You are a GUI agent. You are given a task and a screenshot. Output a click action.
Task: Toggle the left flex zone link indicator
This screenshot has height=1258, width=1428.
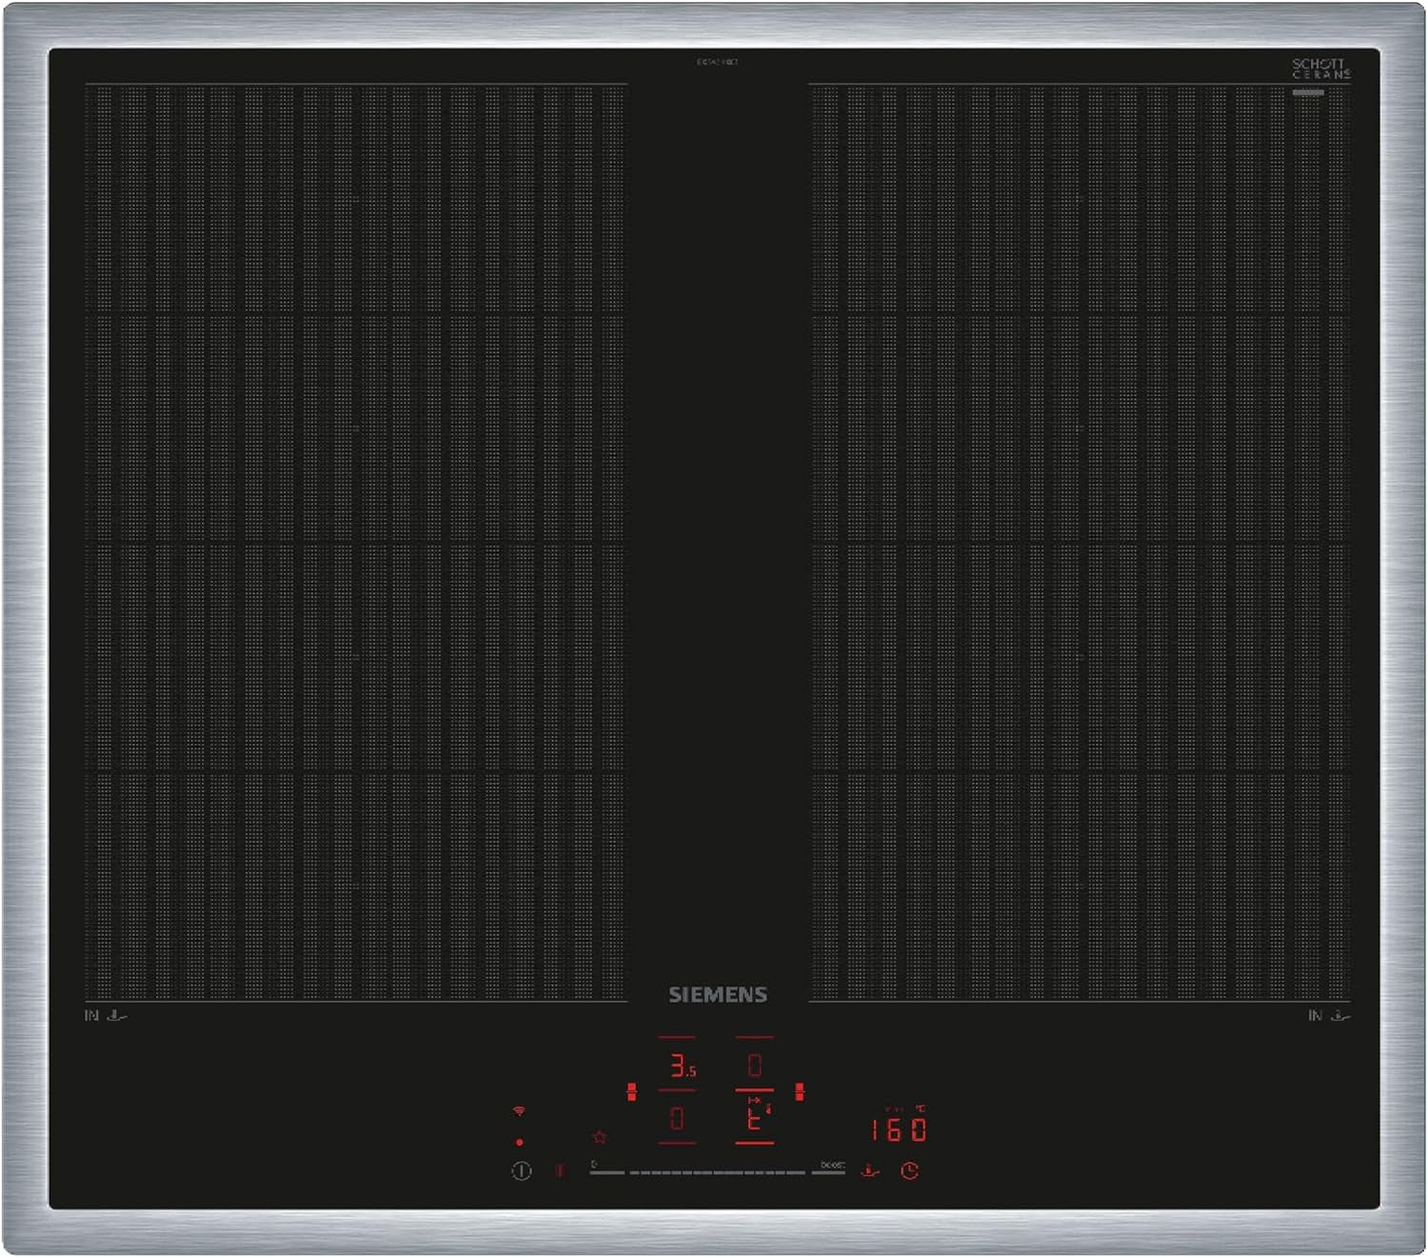click(631, 1091)
